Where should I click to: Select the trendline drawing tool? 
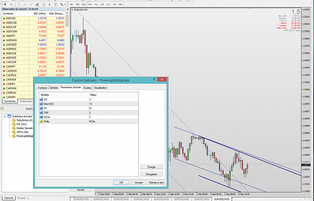coord(31,5)
